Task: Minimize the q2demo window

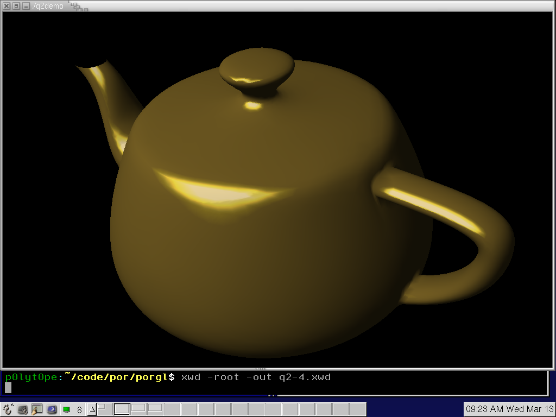Action: (x=26, y=6)
